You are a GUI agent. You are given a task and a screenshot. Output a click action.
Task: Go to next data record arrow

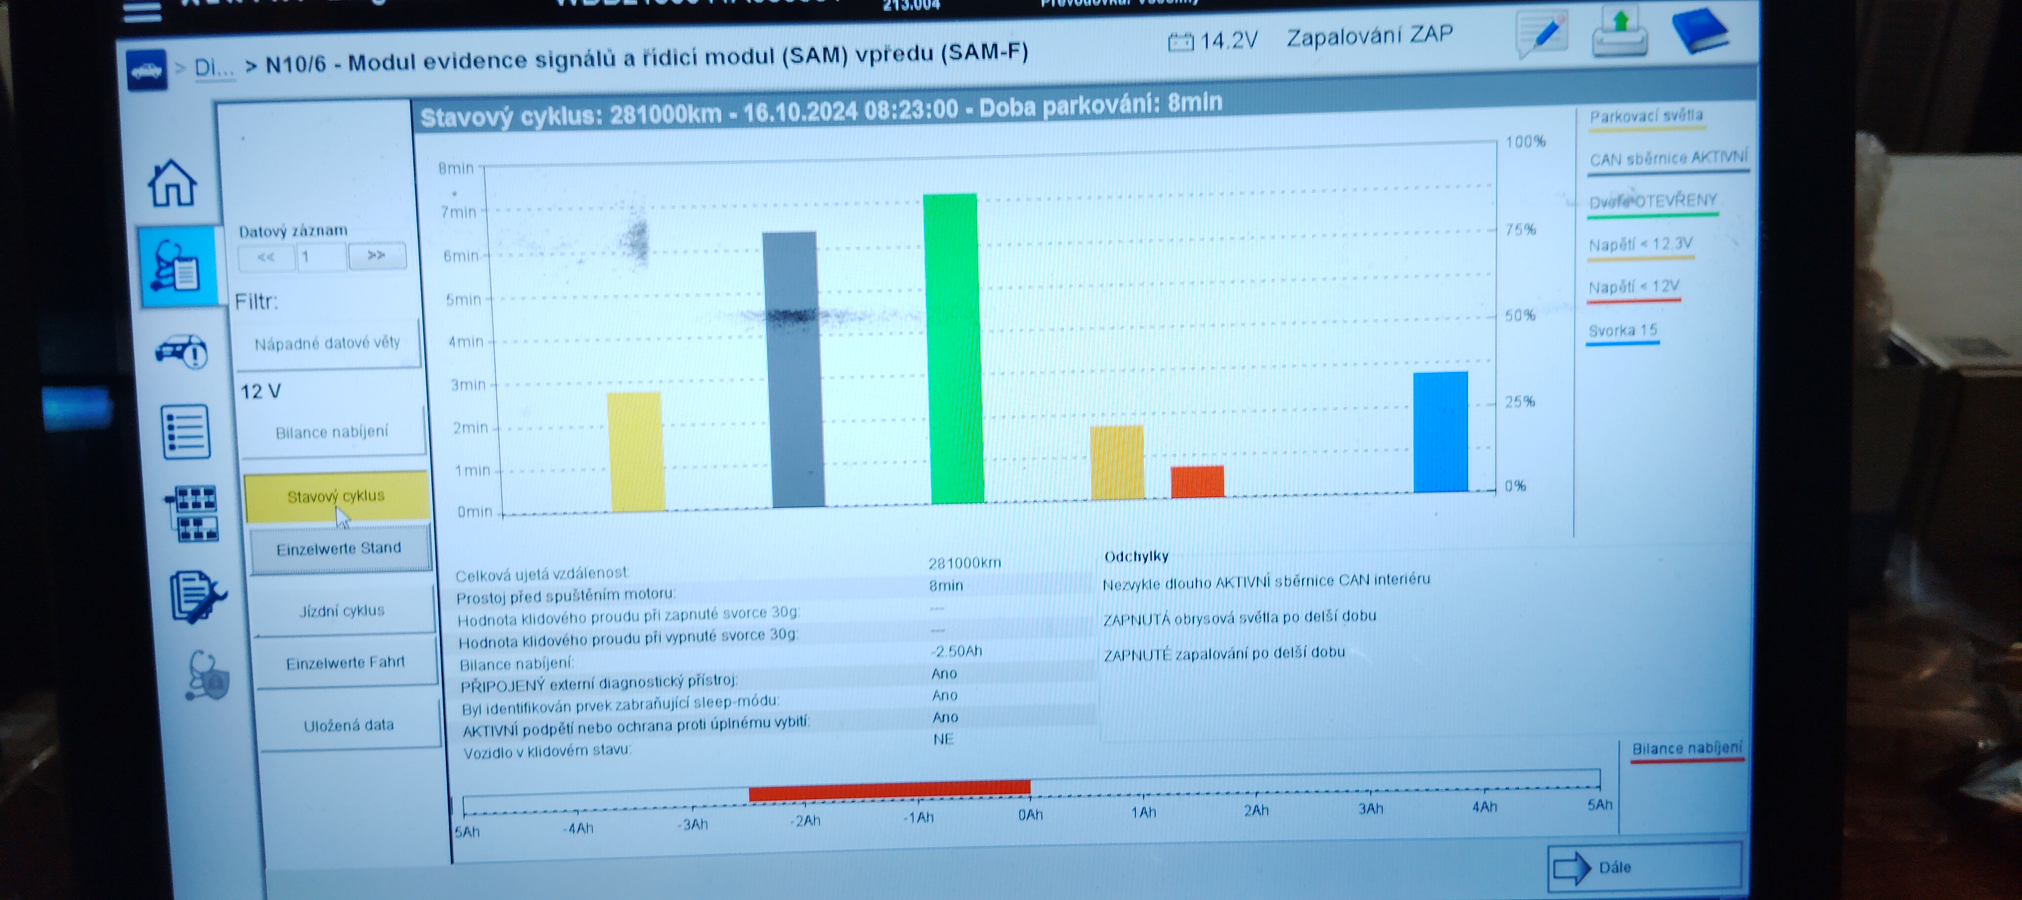point(377,255)
